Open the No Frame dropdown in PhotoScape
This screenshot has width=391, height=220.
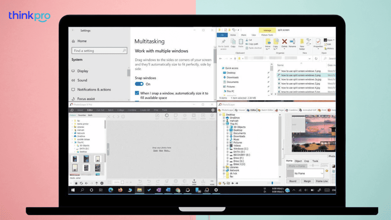[322, 174]
